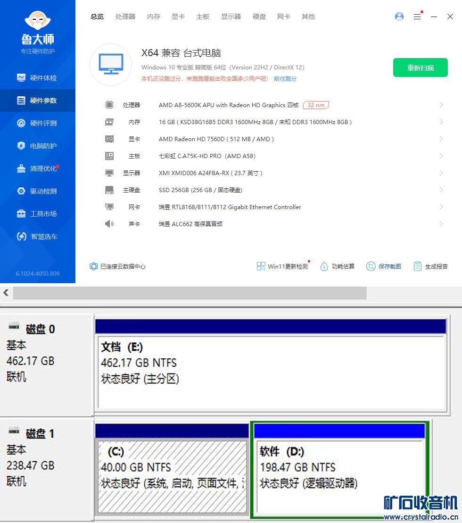Switch to the 其他 tab

[x=308, y=17]
